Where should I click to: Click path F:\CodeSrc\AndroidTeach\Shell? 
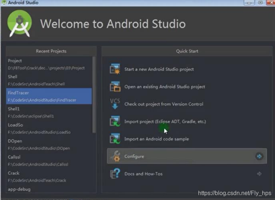pos(36,84)
